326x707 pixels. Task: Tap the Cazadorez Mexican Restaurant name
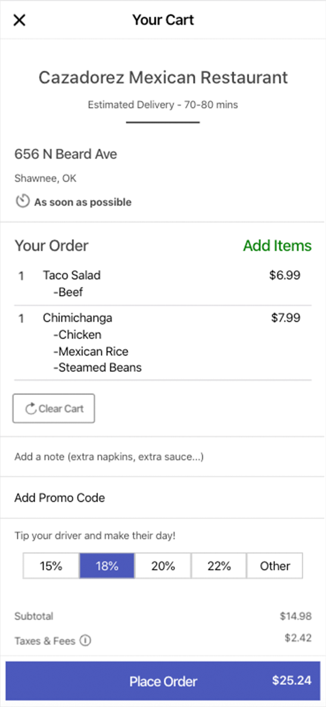point(163,77)
